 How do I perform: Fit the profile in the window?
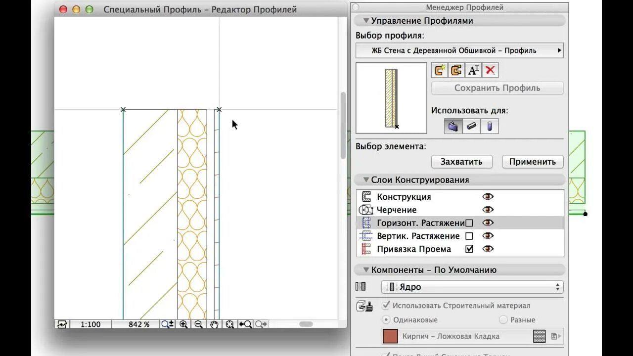230,324
